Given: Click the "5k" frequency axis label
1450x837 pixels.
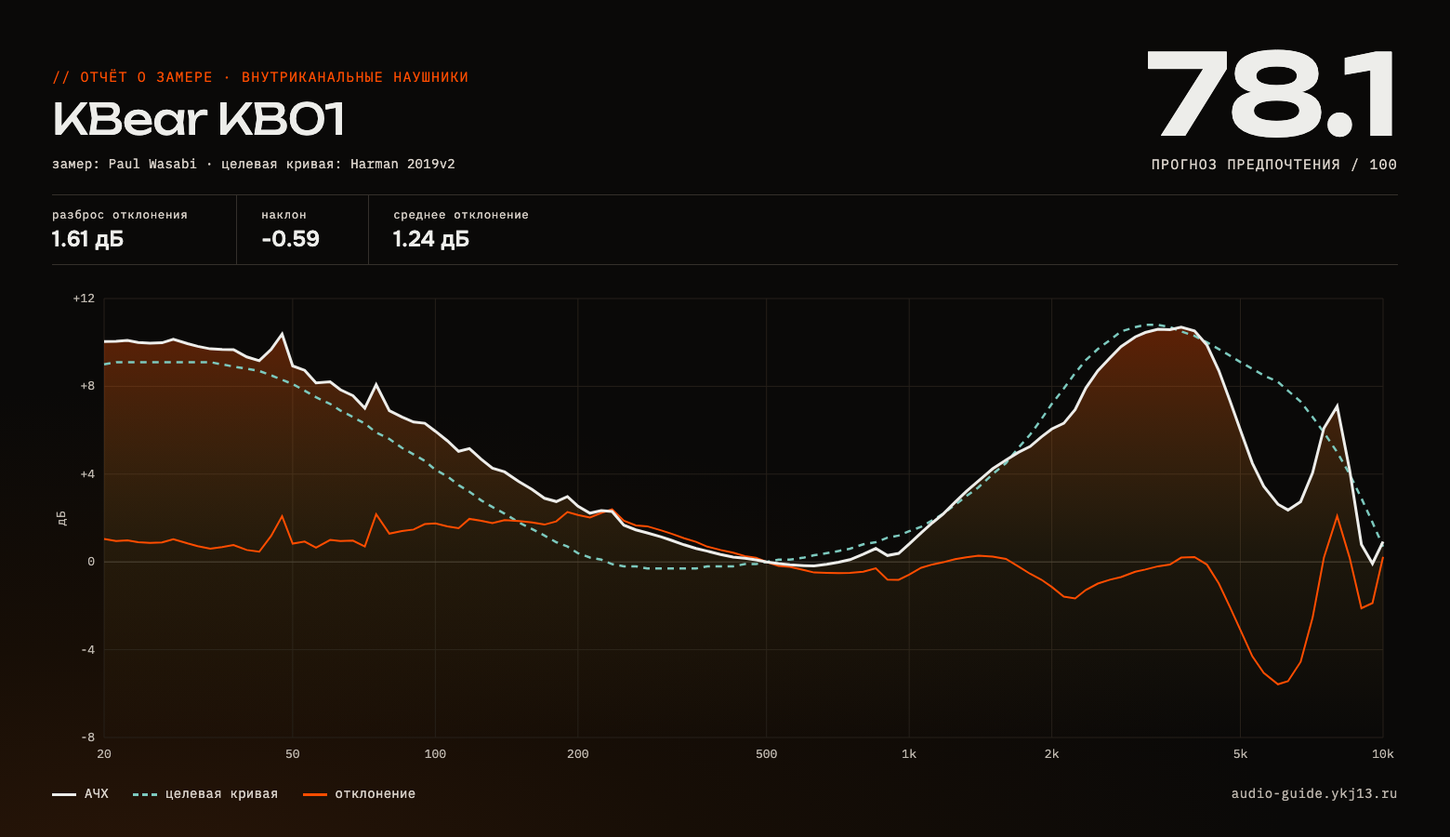Looking at the screenshot, I should point(1240,754).
